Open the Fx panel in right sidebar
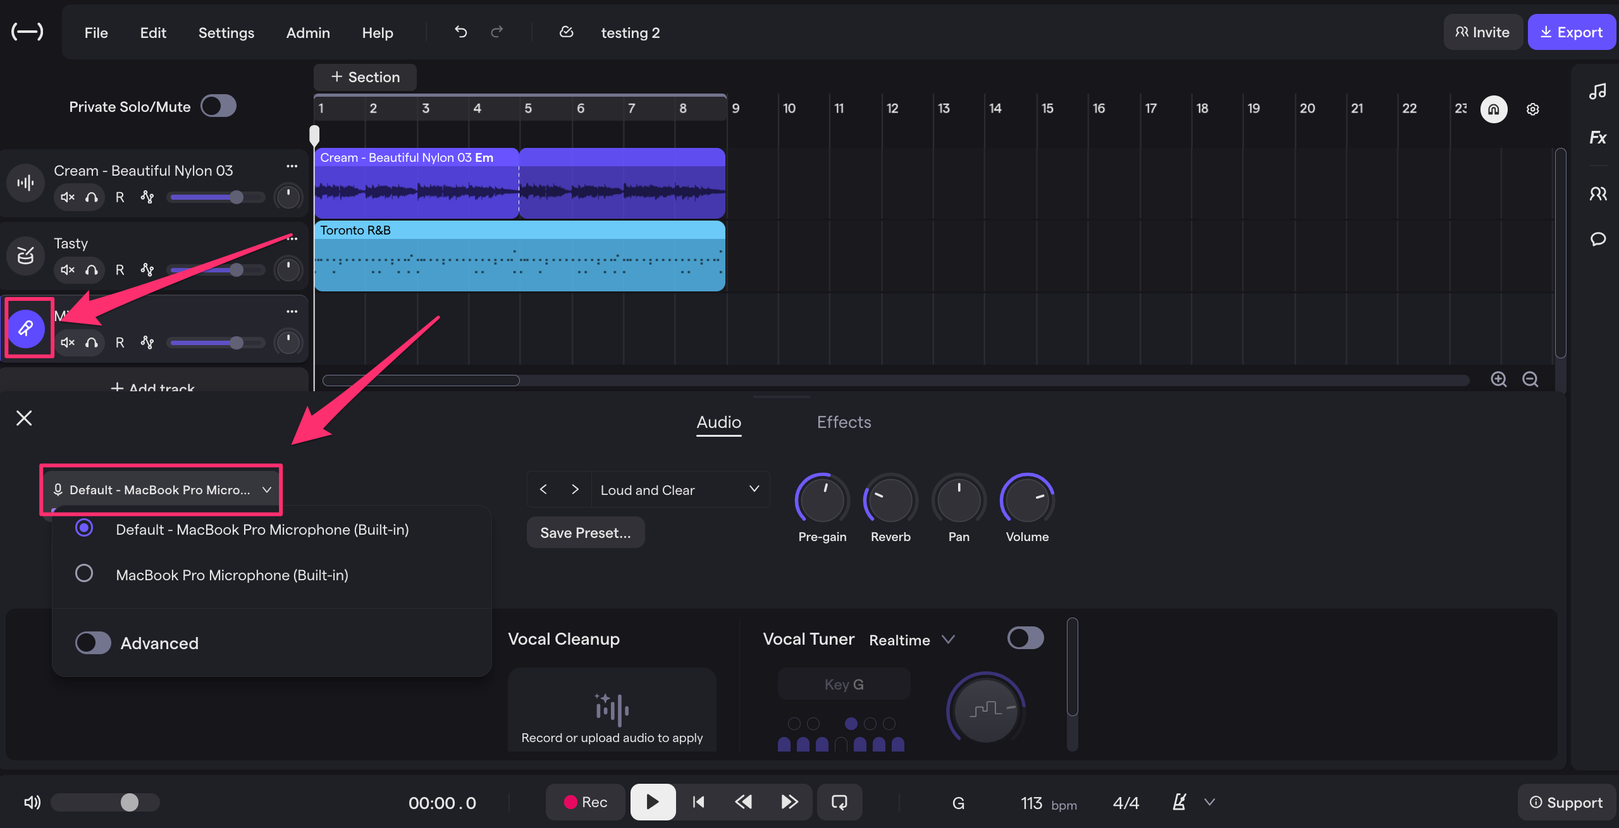Image resolution: width=1619 pixels, height=828 pixels. 1597,137
